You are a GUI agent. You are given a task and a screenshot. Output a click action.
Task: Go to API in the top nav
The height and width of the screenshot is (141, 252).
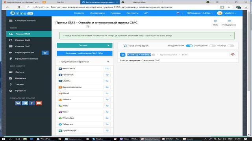point(146,13)
